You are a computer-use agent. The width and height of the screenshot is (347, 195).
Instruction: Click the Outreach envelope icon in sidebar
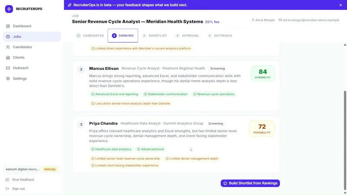[8, 68]
